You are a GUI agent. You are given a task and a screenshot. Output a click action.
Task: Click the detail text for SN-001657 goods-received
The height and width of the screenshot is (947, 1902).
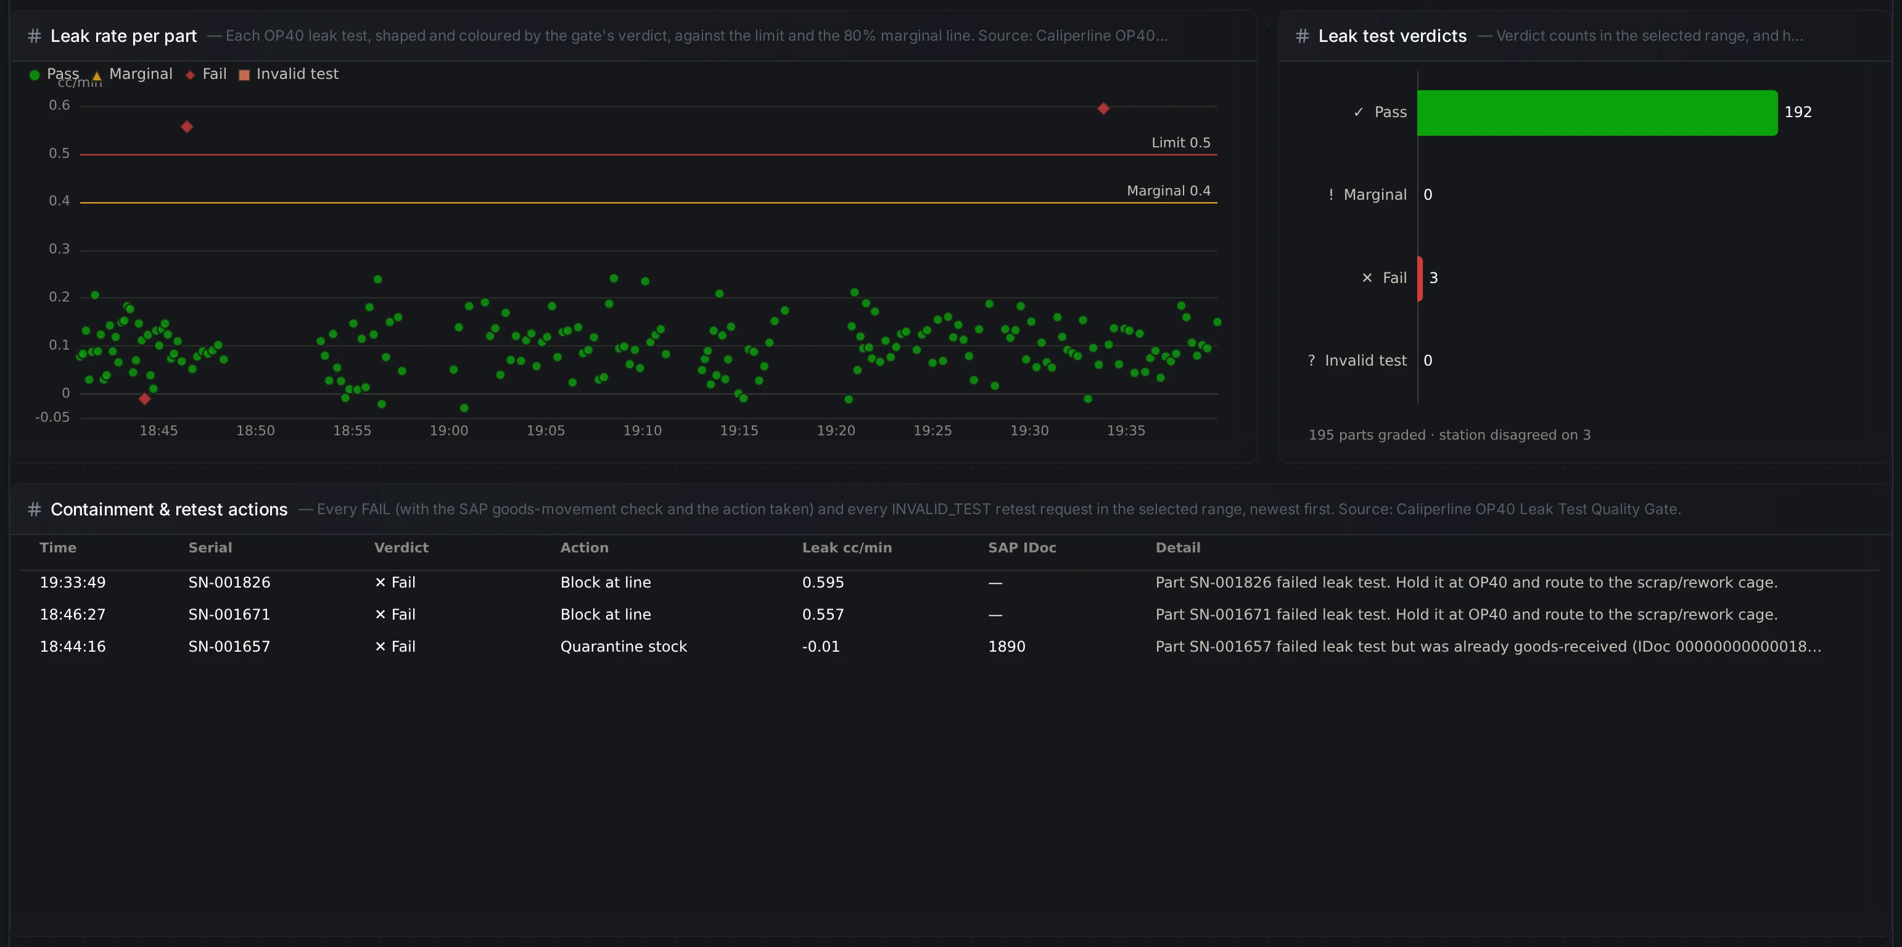click(1489, 647)
